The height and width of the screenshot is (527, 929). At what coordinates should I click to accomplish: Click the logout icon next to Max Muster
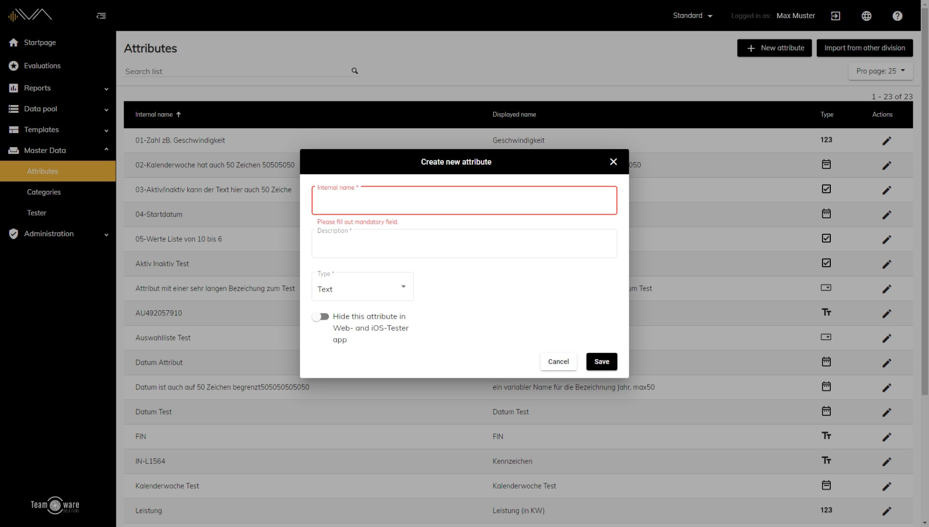pyautogui.click(x=835, y=16)
